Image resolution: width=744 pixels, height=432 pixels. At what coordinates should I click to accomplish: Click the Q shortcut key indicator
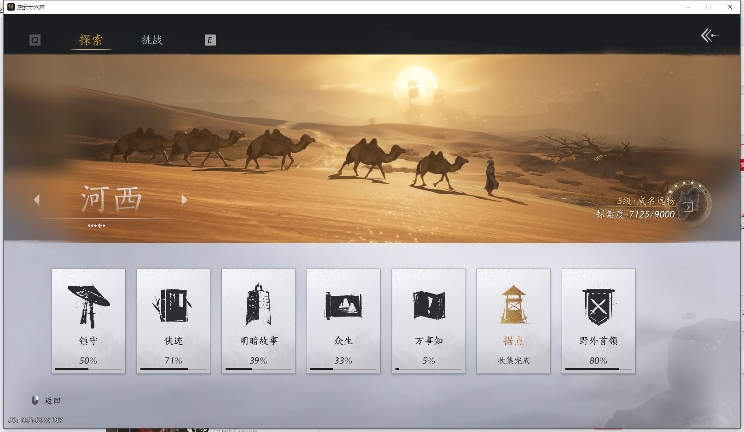[x=35, y=40]
